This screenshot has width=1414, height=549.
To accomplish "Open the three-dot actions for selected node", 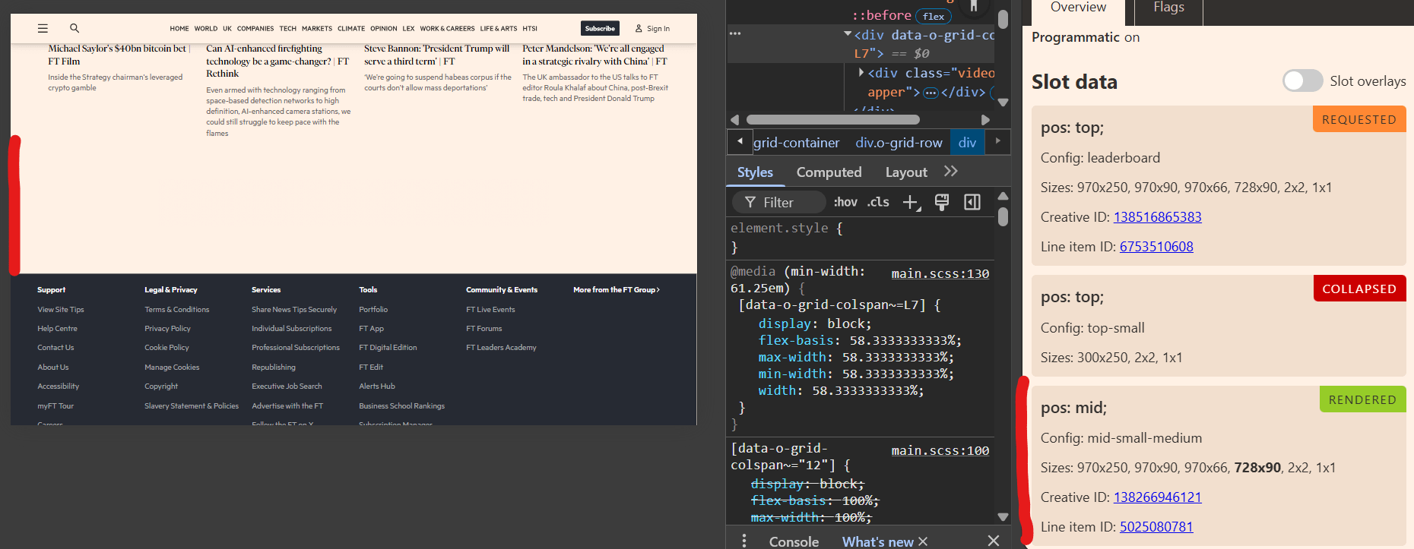I will pyautogui.click(x=735, y=33).
